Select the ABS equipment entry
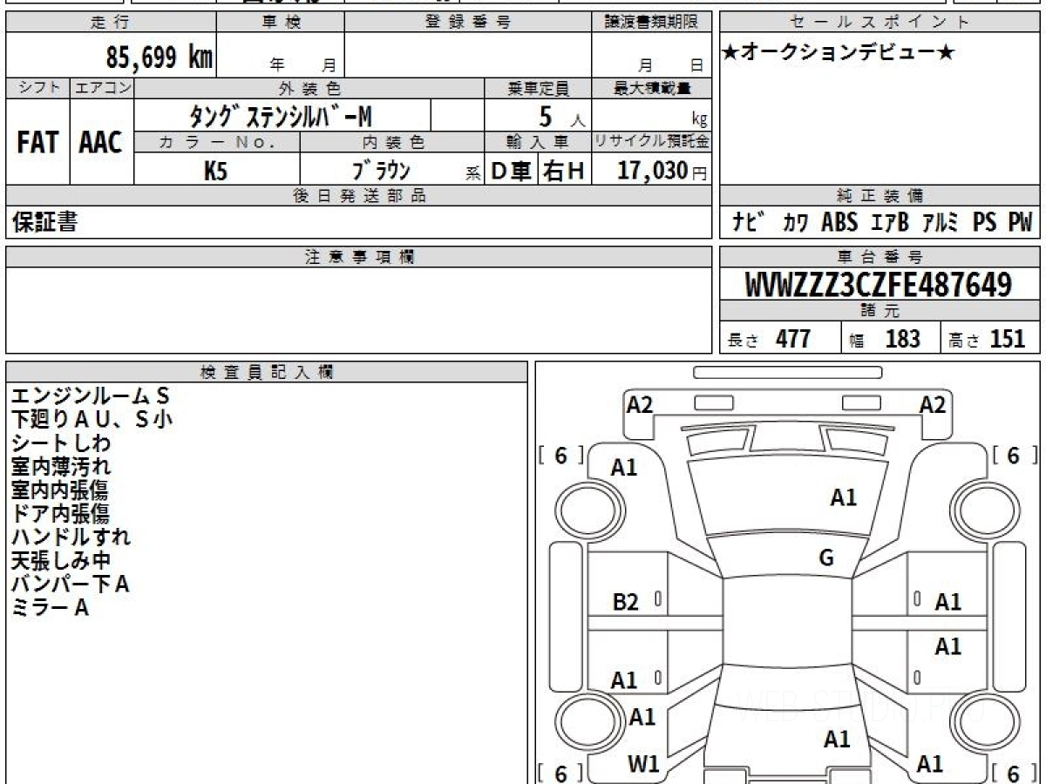Screen dimensions: 1046x784 tap(840, 223)
